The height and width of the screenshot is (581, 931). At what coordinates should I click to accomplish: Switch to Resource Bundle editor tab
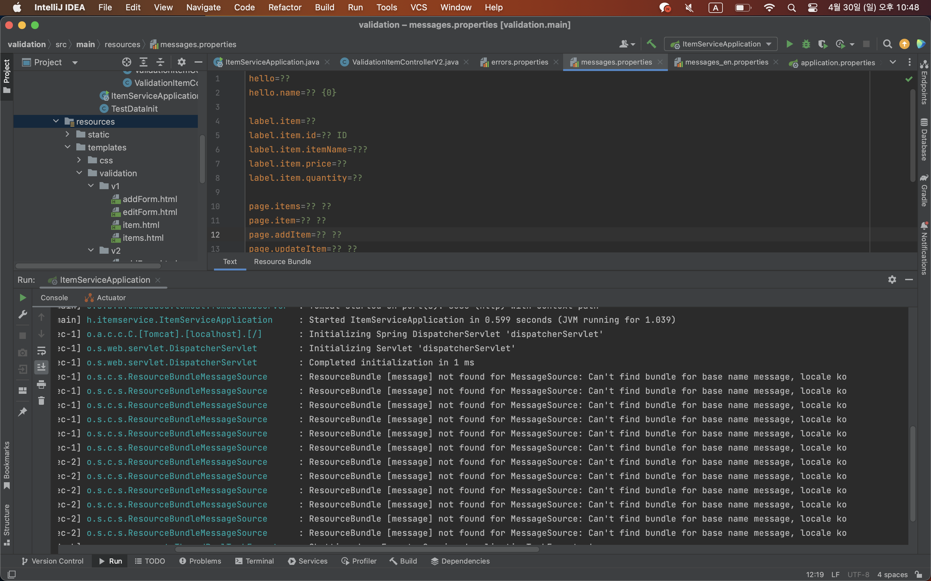coord(283,262)
